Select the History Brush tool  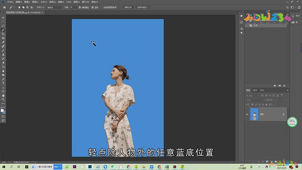(x=3, y=59)
